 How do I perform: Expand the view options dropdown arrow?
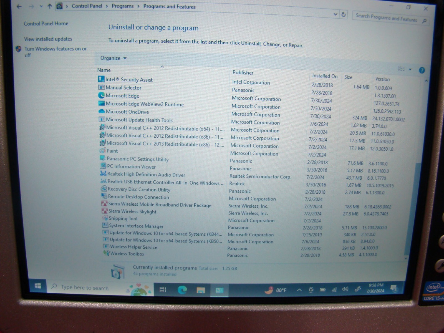click(x=410, y=69)
